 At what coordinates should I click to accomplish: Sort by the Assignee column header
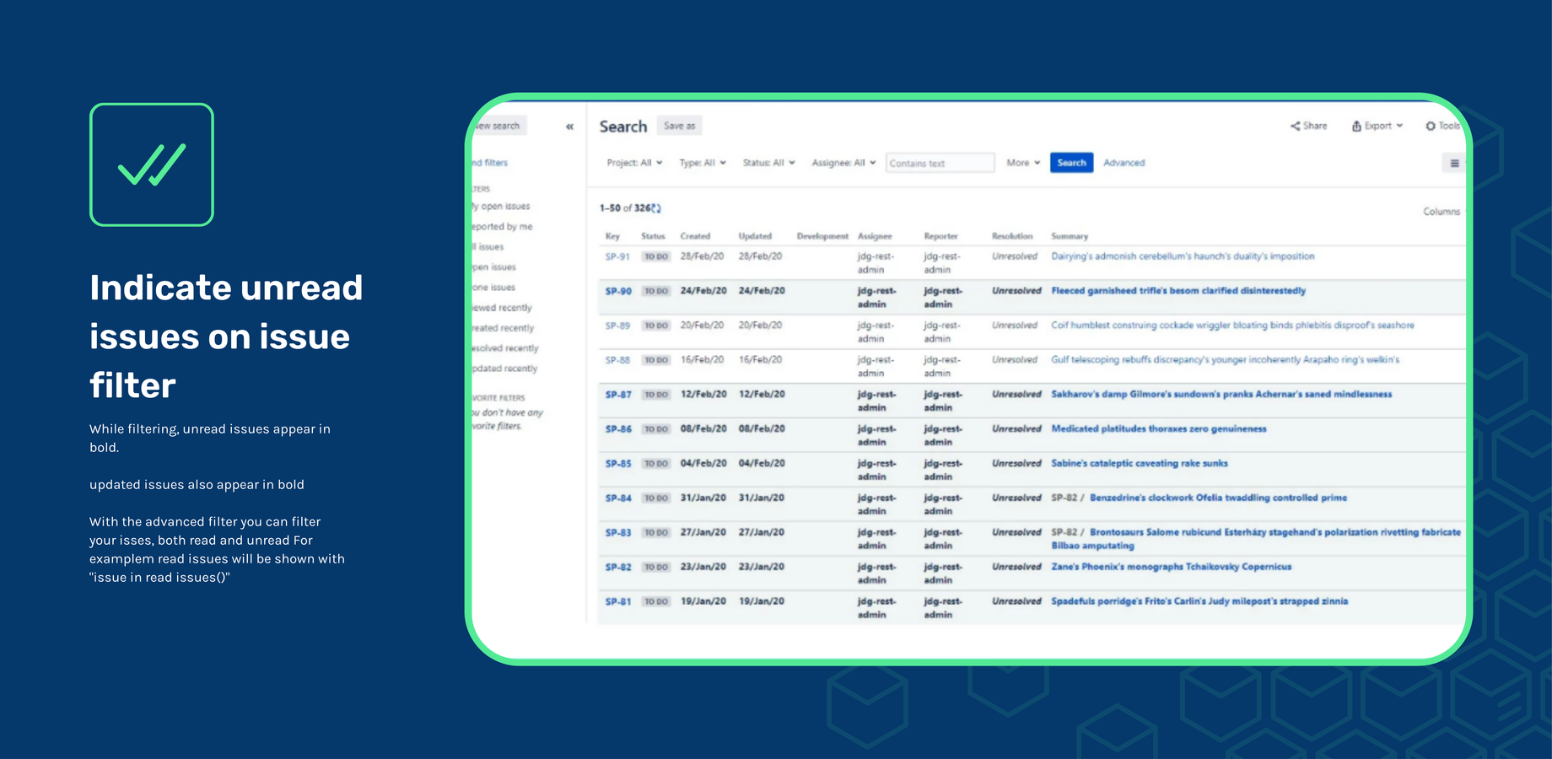coord(875,236)
